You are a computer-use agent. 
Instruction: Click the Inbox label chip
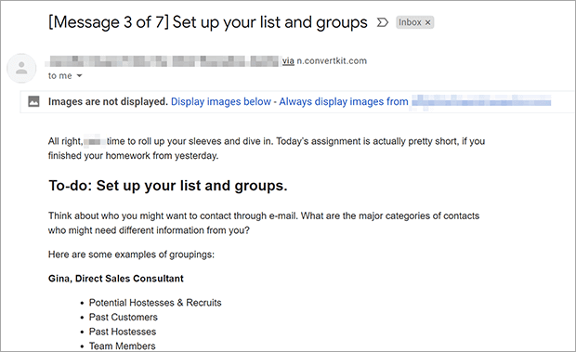(411, 22)
